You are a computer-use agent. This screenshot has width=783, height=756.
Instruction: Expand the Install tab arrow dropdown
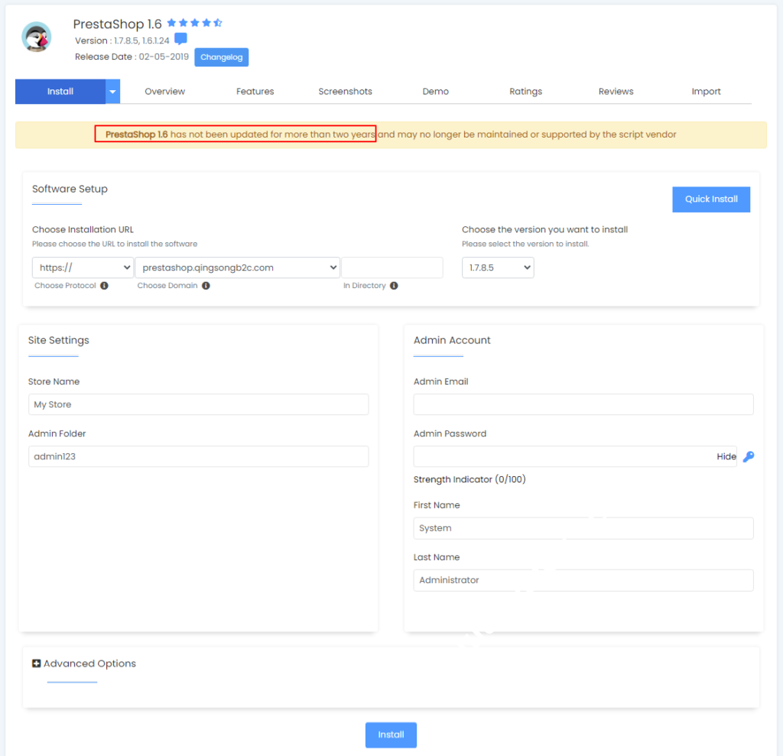(x=113, y=92)
